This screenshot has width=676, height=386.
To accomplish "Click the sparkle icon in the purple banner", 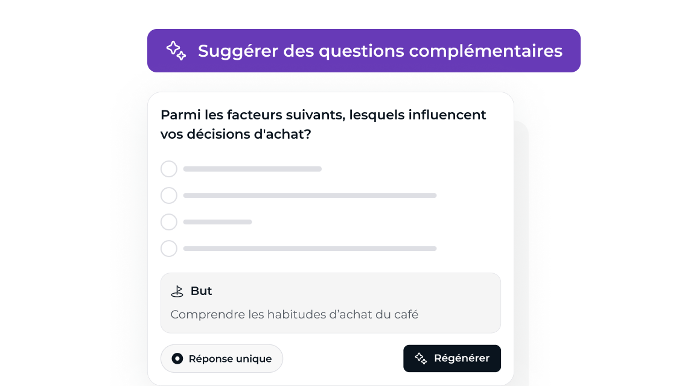I will [x=176, y=51].
